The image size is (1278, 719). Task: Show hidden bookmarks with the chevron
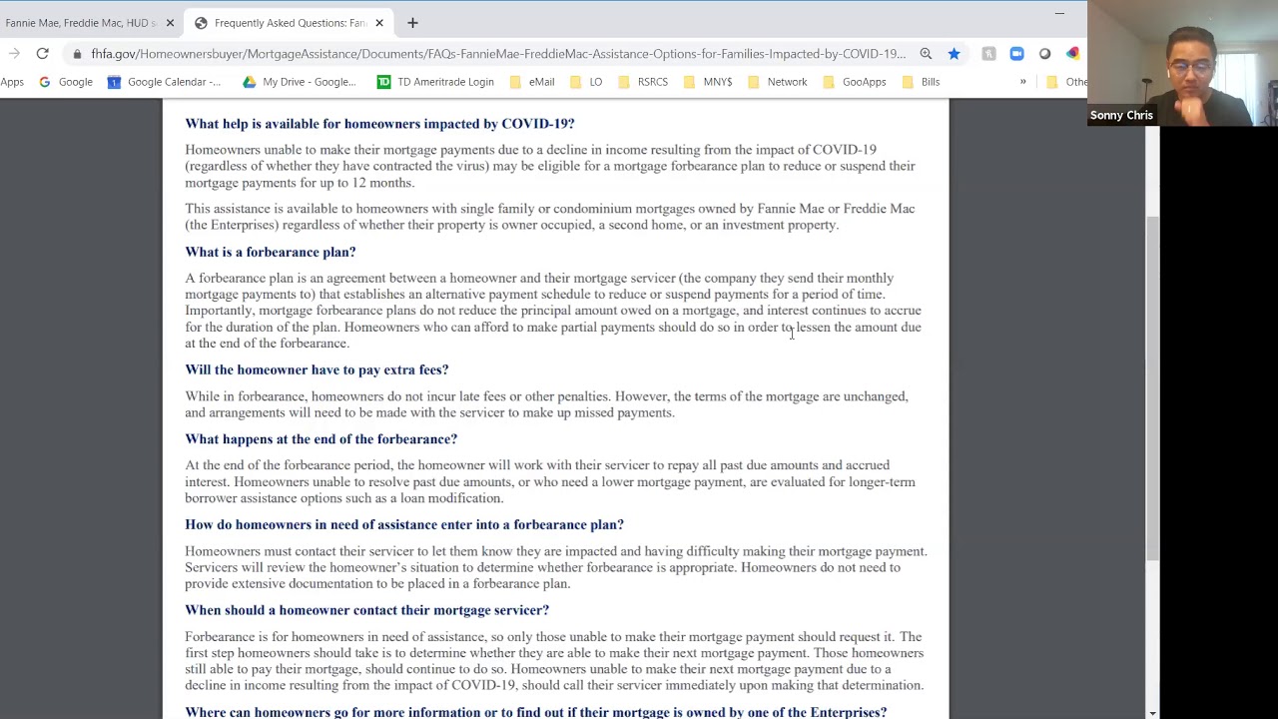coord(1022,82)
